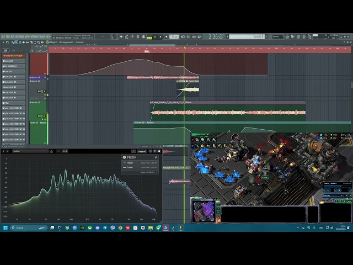Open the Windows Start menu
Image resolution: width=353 pixels, height=265 pixels.
coord(6,227)
